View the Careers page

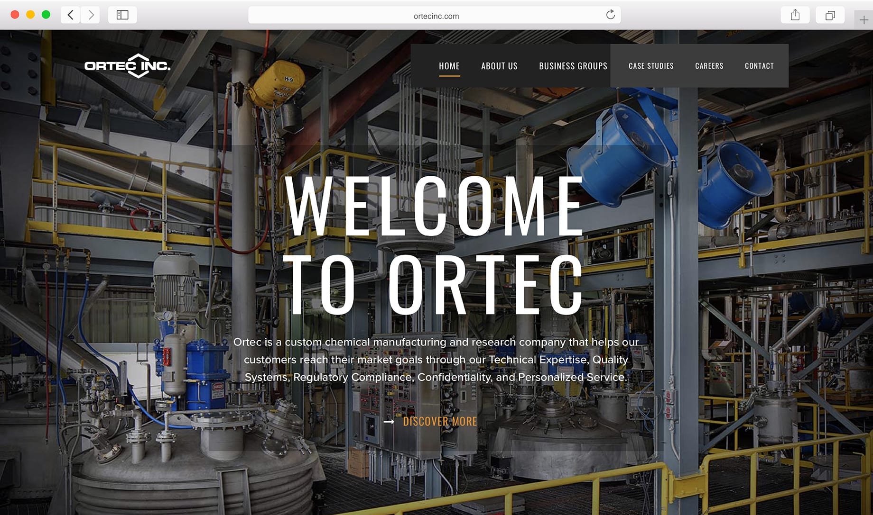(x=709, y=66)
